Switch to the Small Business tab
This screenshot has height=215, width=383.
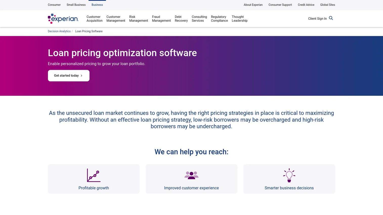76,5
